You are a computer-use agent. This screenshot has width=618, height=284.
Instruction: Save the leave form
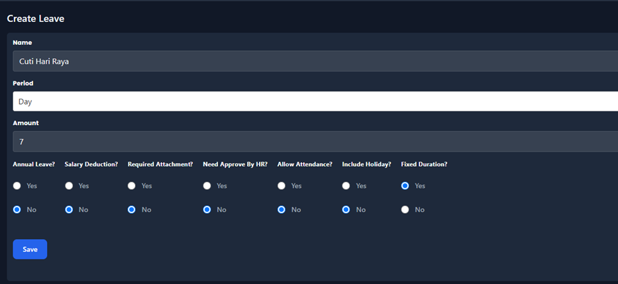(x=30, y=250)
